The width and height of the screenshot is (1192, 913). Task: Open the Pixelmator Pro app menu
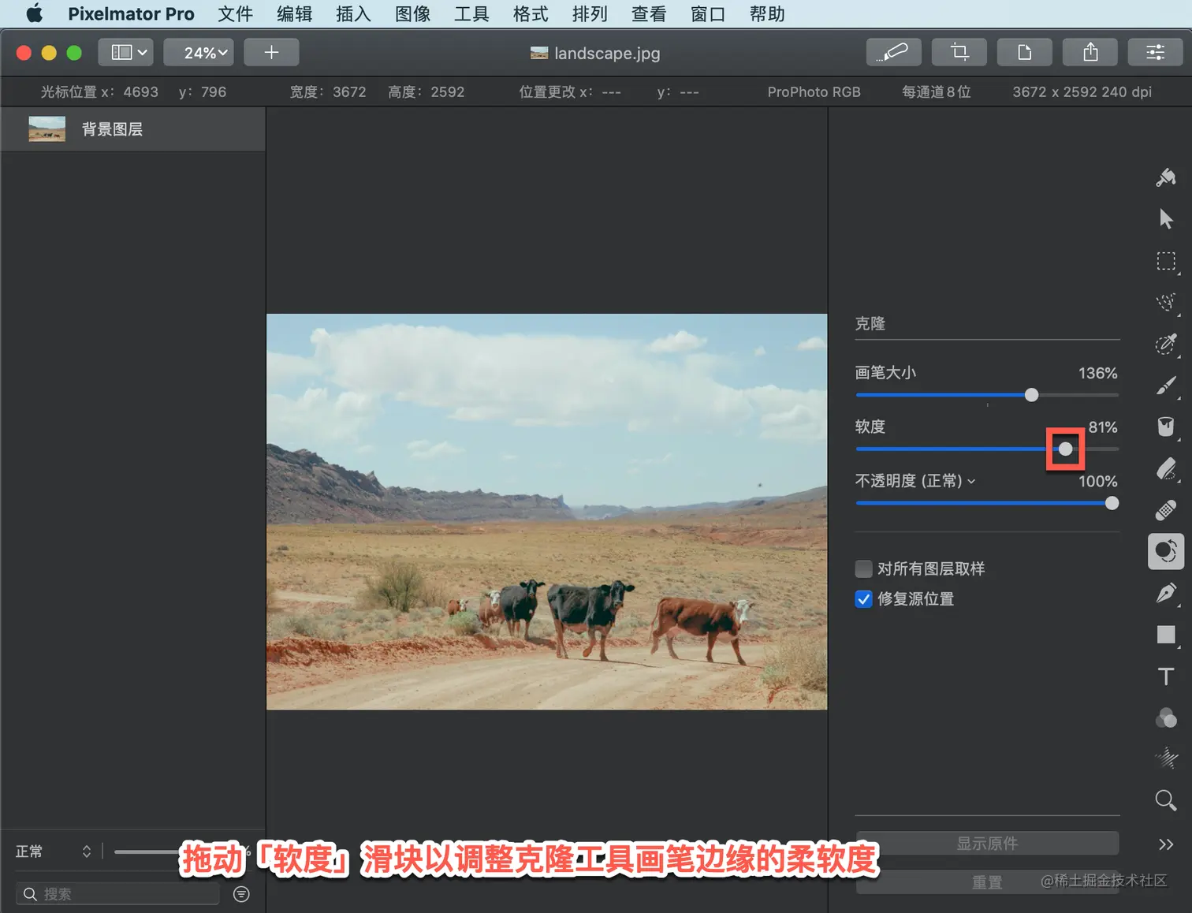pos(131,14)
